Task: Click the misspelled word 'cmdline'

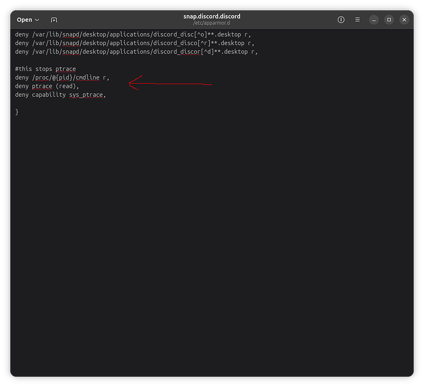Action: (x=87, y=77)
